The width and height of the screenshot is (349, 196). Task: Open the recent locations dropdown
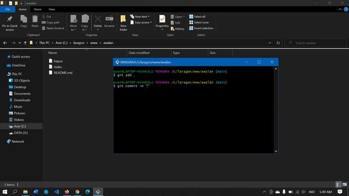[20, 43]
